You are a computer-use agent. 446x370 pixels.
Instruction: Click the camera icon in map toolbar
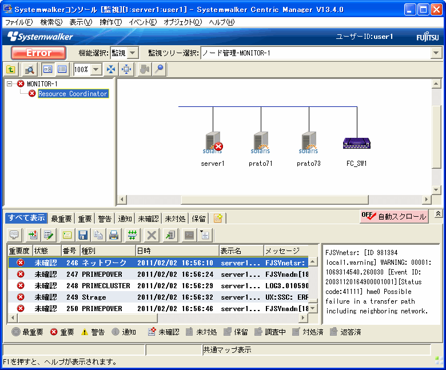(145, 69)
